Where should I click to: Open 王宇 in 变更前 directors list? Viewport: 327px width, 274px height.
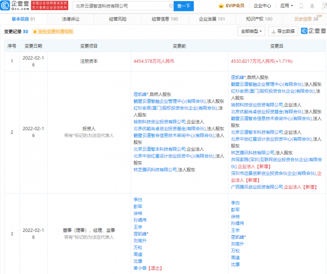point(138,227)
